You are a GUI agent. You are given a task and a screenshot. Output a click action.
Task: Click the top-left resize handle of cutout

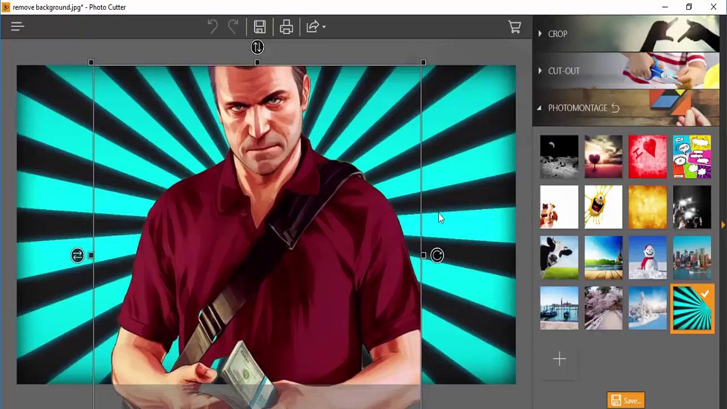91,62
